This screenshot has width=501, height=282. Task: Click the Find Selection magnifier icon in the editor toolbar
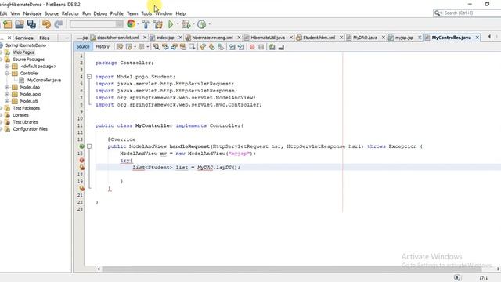tap(157, 47)
